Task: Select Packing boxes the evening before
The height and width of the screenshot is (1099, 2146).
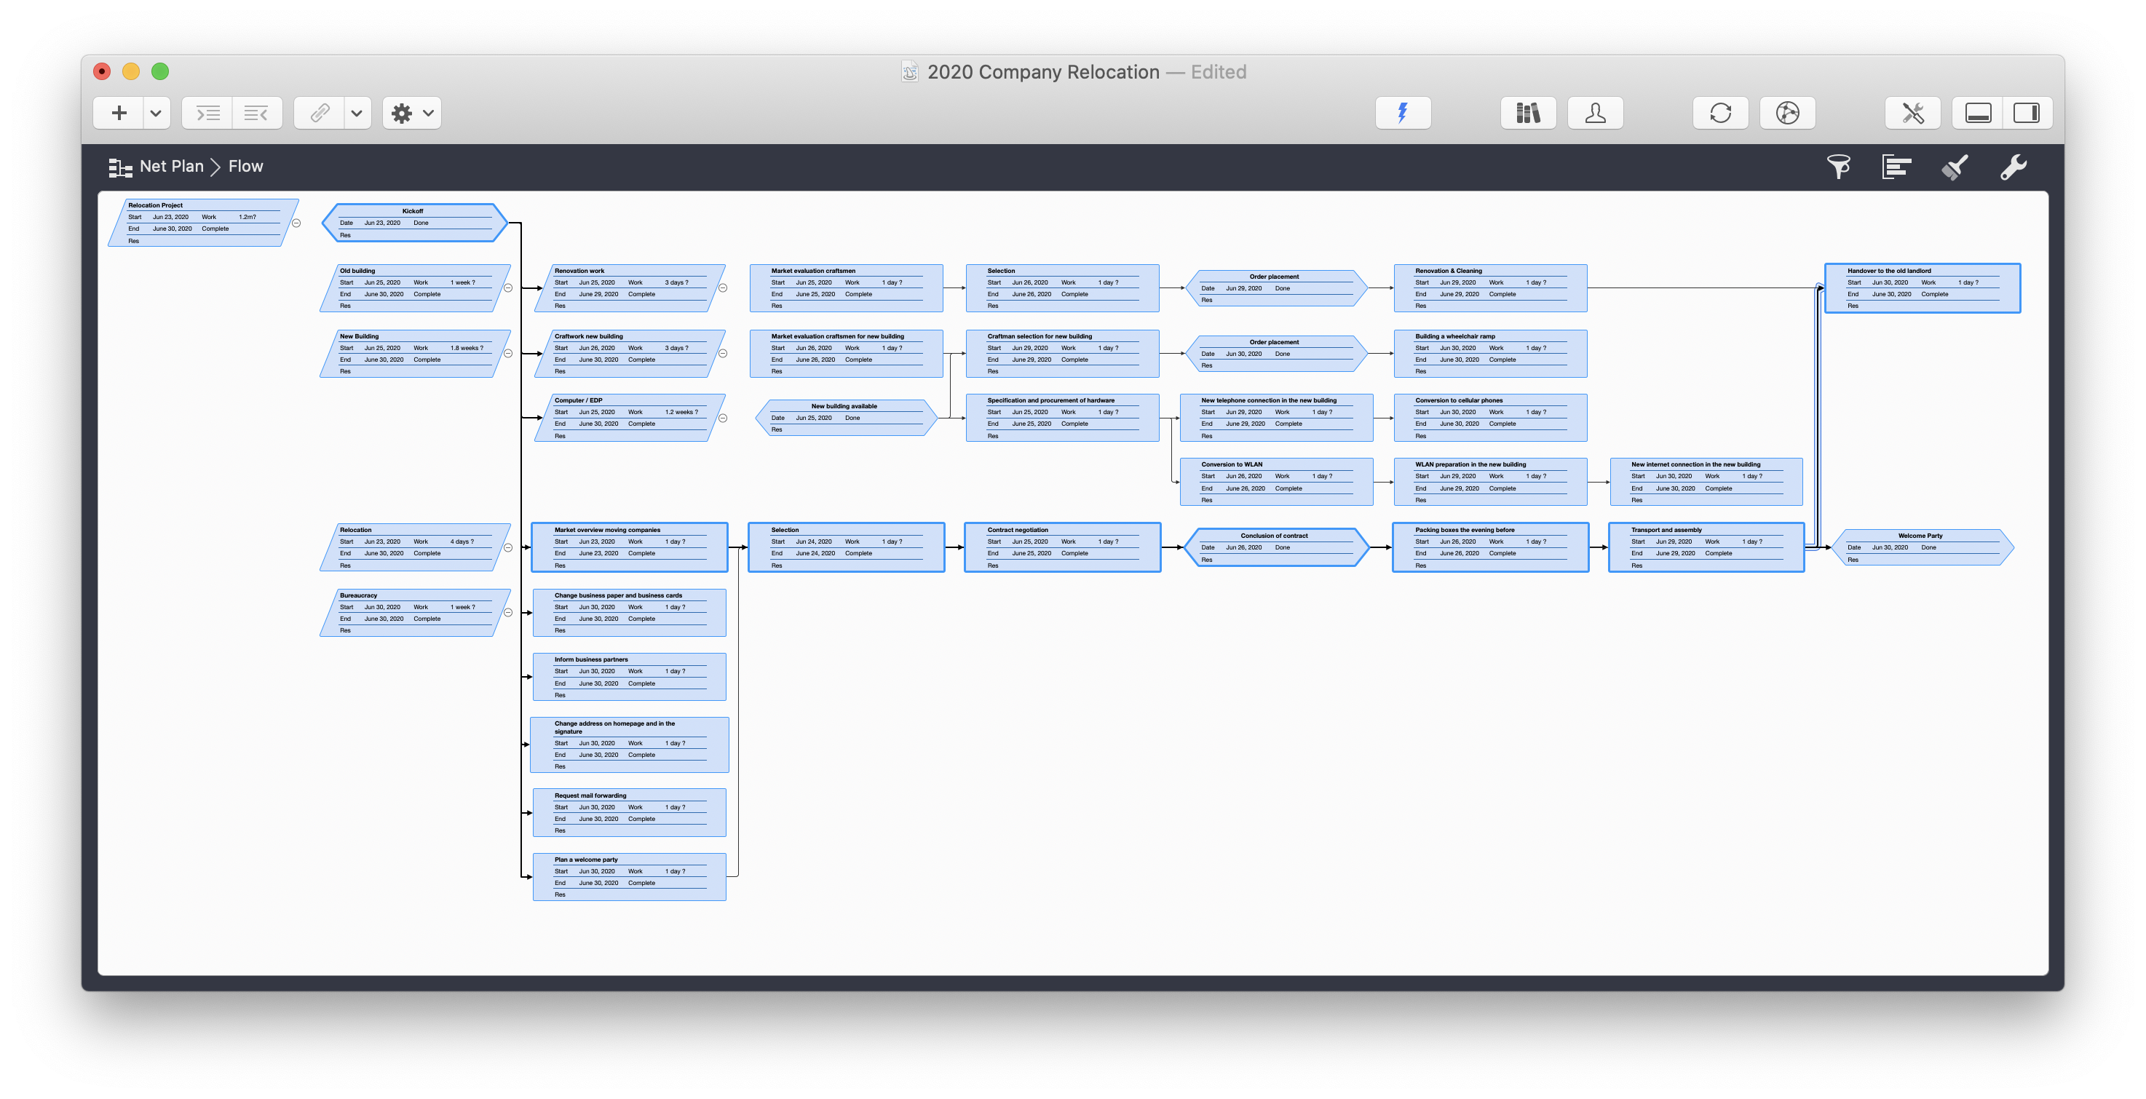Action: pyautogui.click(x=1490, y=547)
